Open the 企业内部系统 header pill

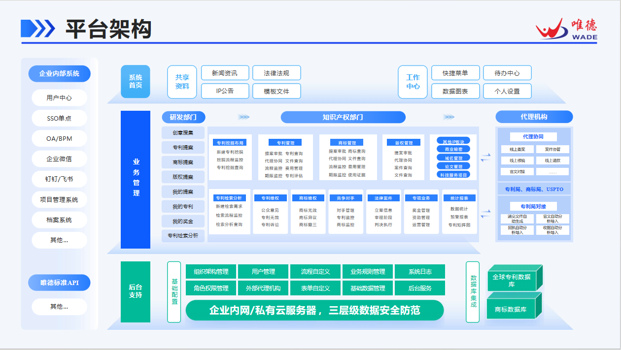pyautogui.click(x=59, y=74)
